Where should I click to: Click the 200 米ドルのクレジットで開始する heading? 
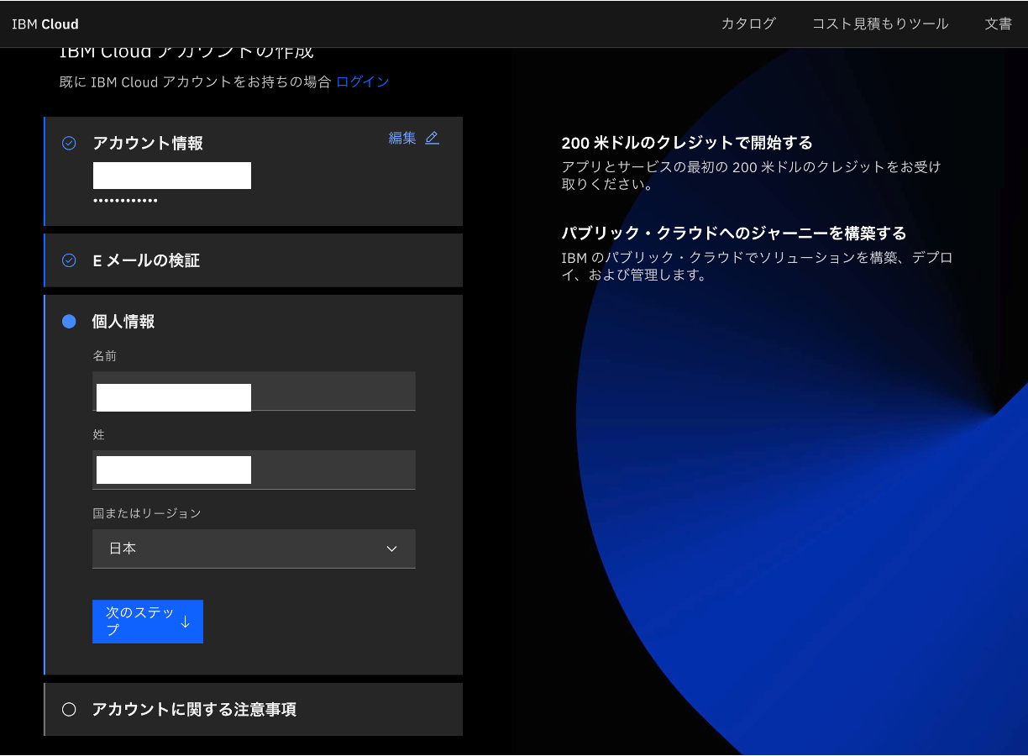tap(687, 143)
